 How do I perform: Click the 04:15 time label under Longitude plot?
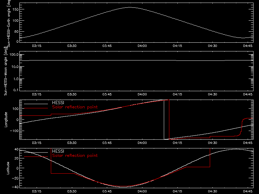click(177, 143)
